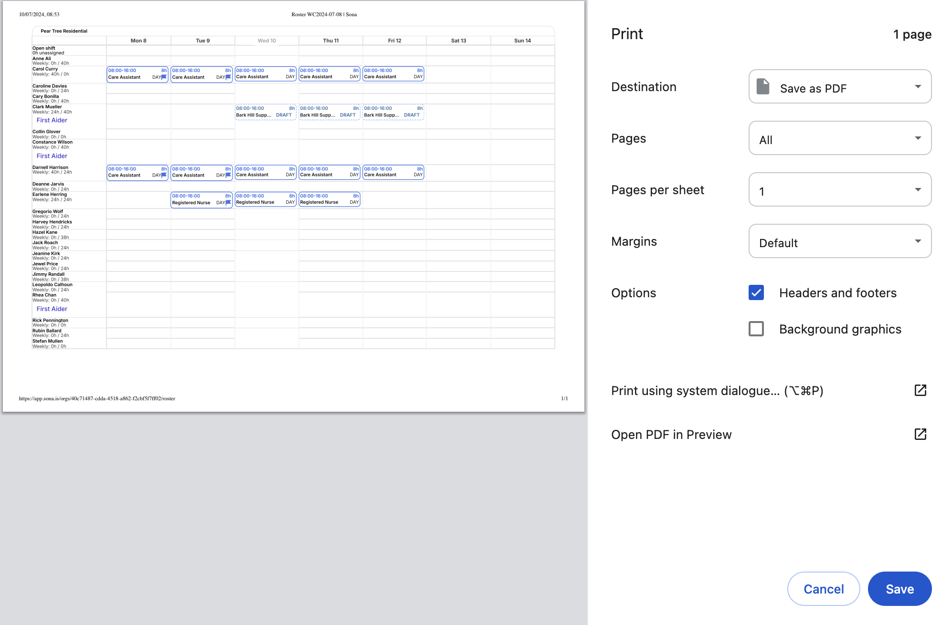This screenshot has height=625, width=952.
Task: Click the Save button
Action: click(x=899, y=589)
